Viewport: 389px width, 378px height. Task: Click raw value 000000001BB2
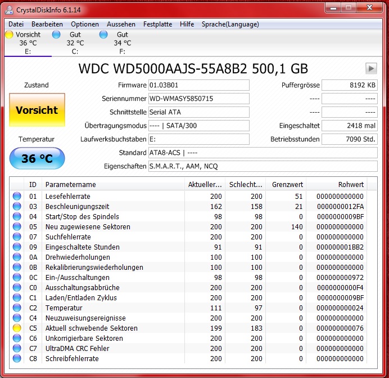click(x=340, y=247)
